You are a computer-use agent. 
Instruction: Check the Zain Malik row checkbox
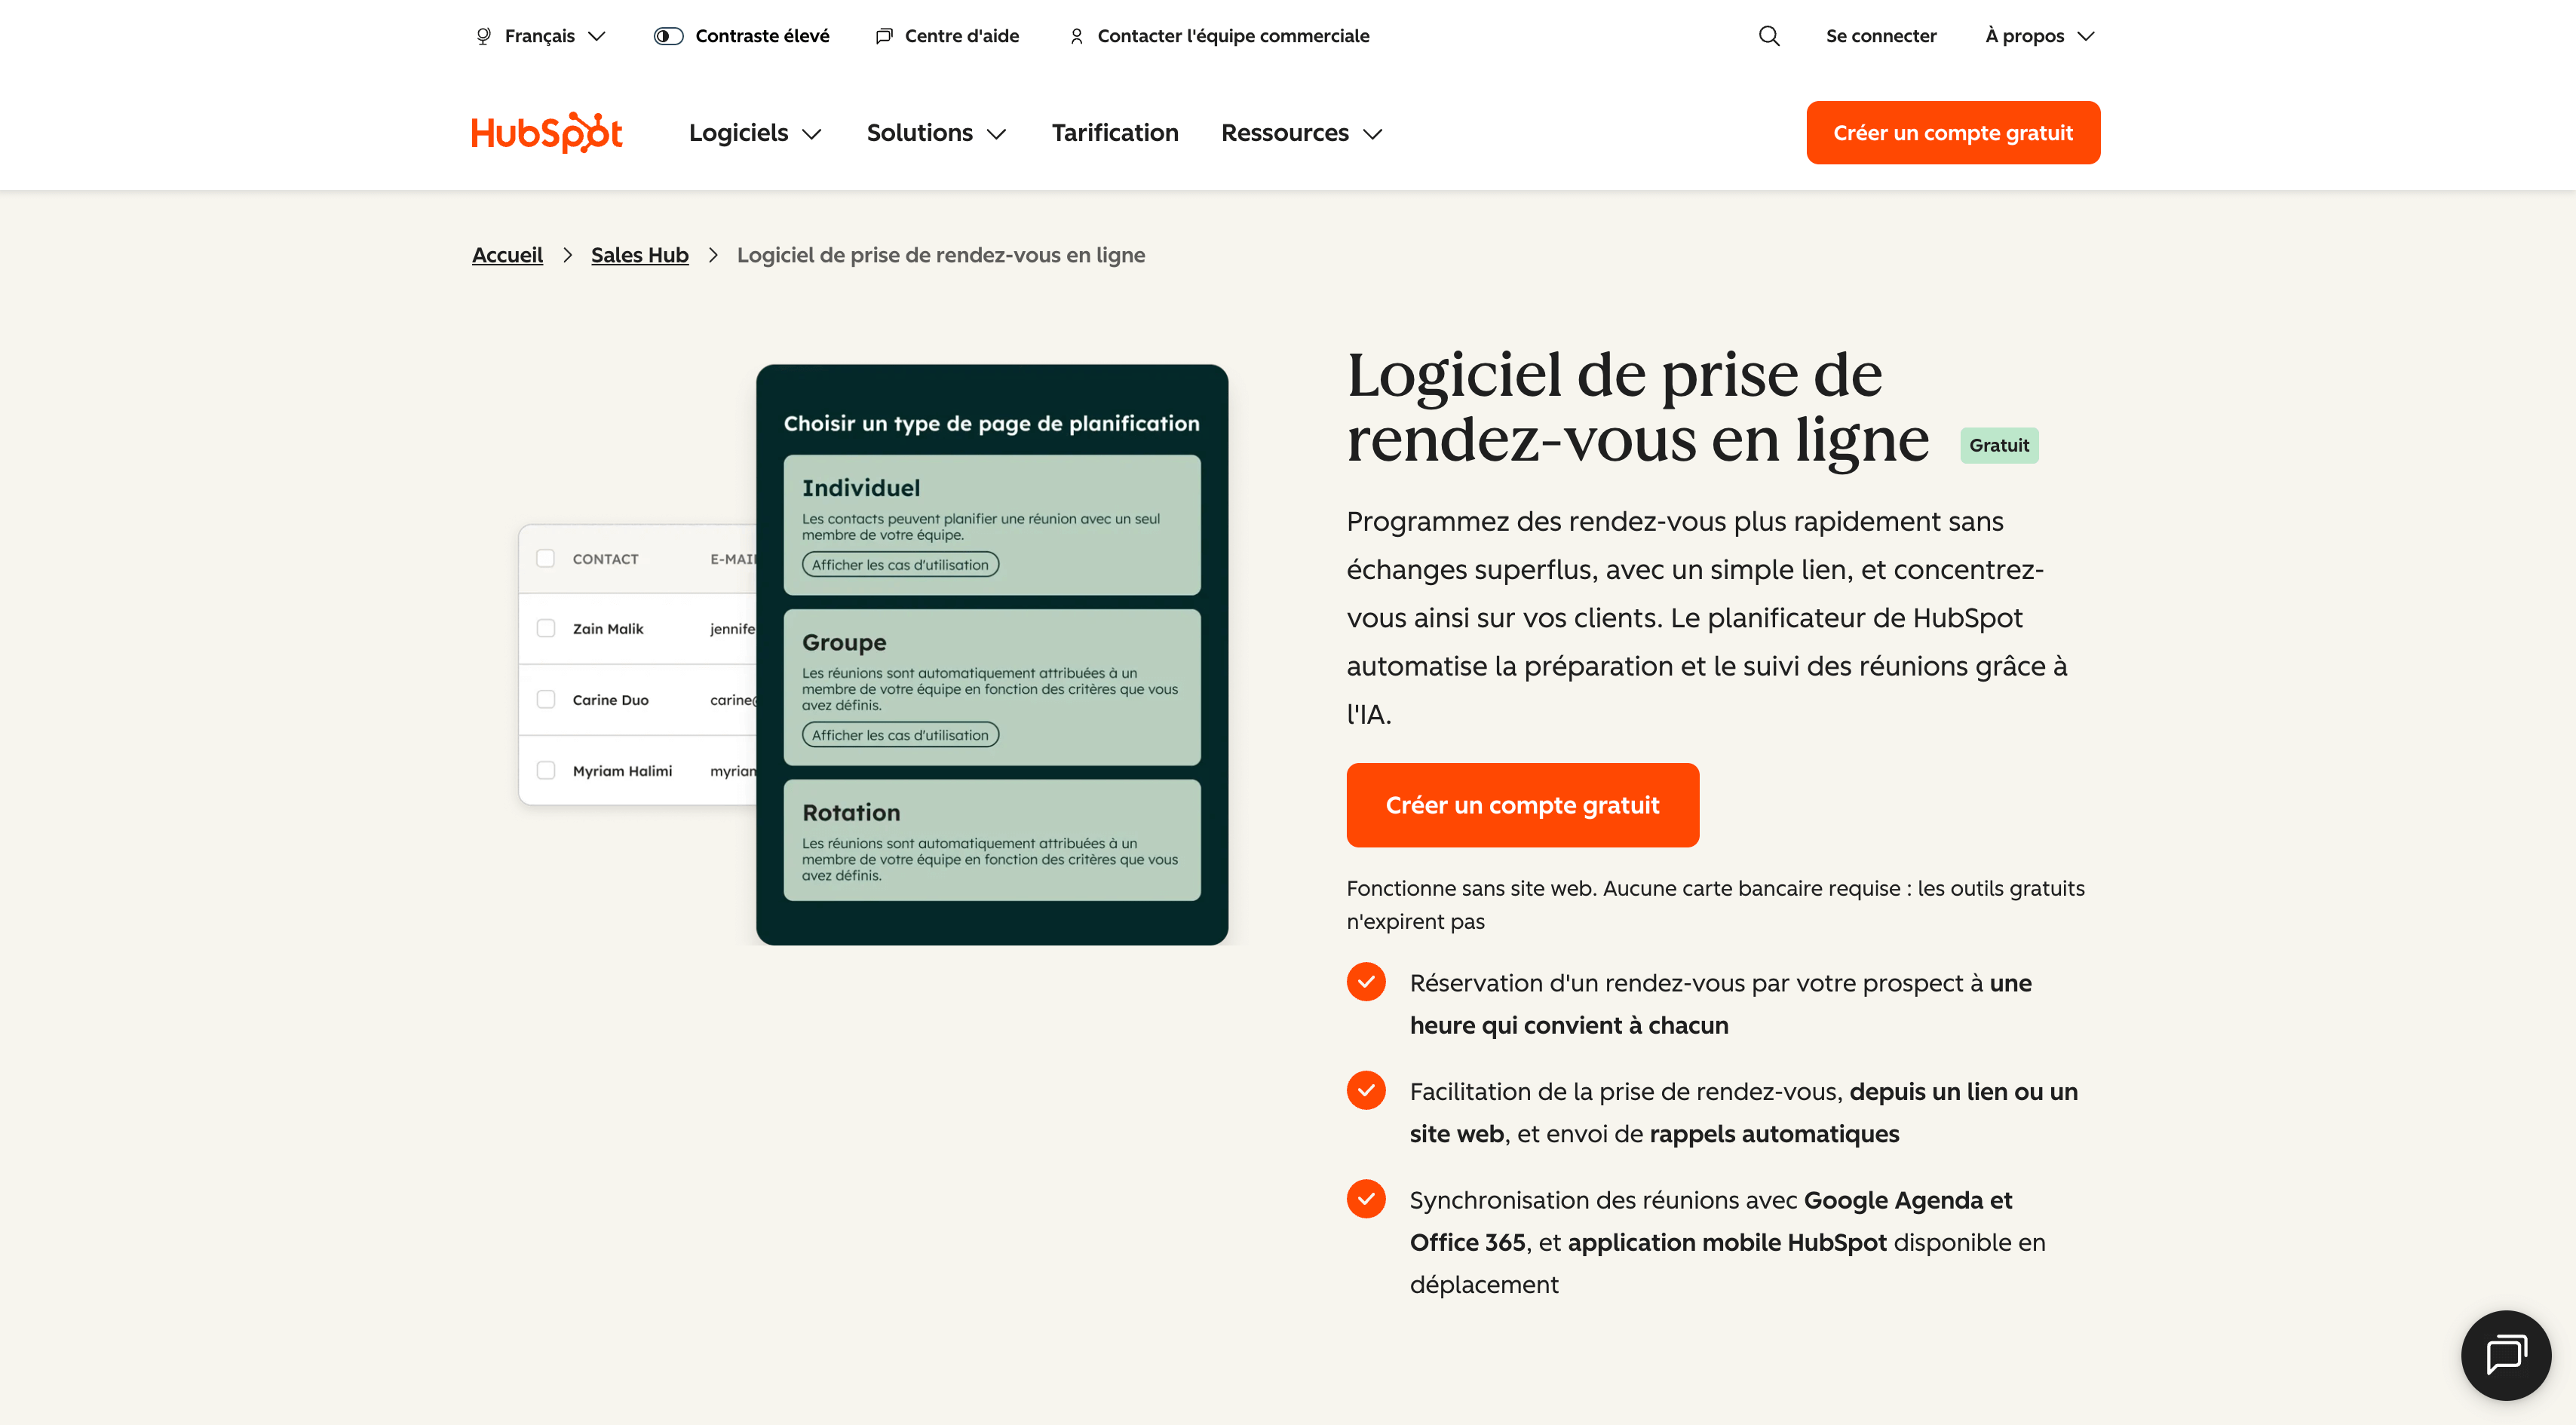click(546, 628)
